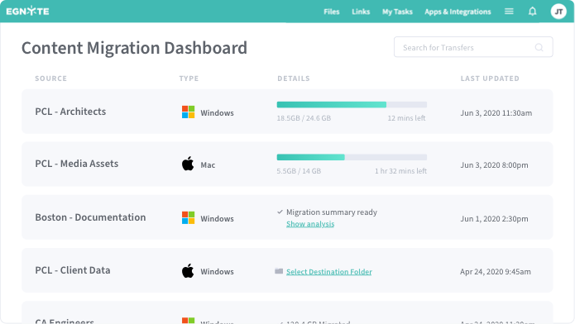The image size is (575, 324).
Task: Click the TYPE column header
Action: click(189, 79)
